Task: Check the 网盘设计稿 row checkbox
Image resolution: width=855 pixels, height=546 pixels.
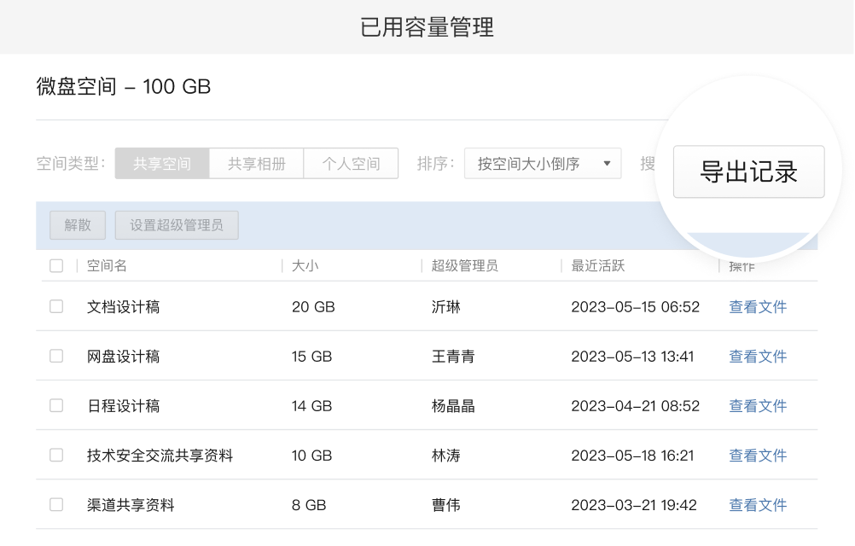Action: pos(56,357)
